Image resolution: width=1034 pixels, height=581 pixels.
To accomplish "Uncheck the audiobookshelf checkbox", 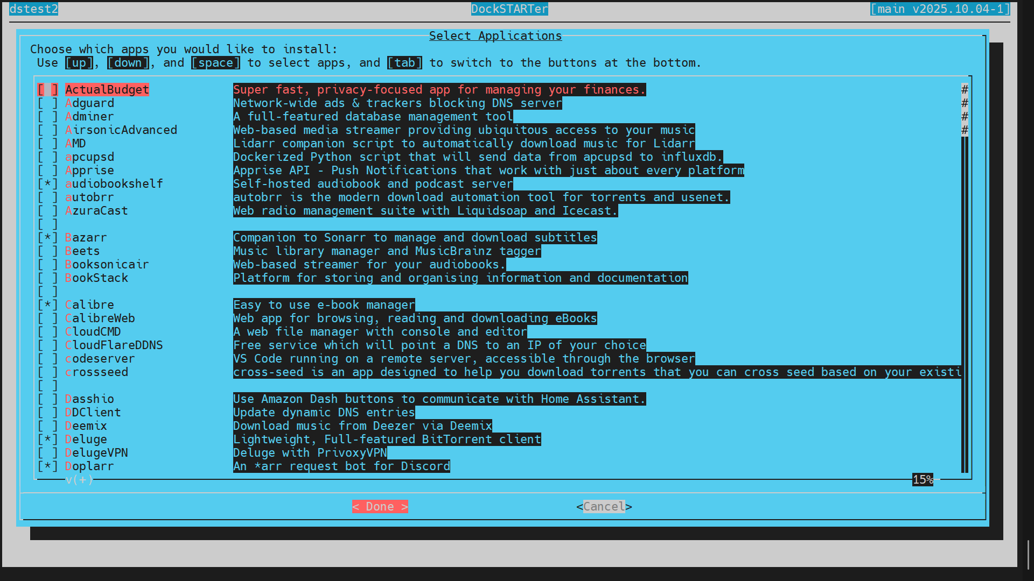I will [47, 184].
